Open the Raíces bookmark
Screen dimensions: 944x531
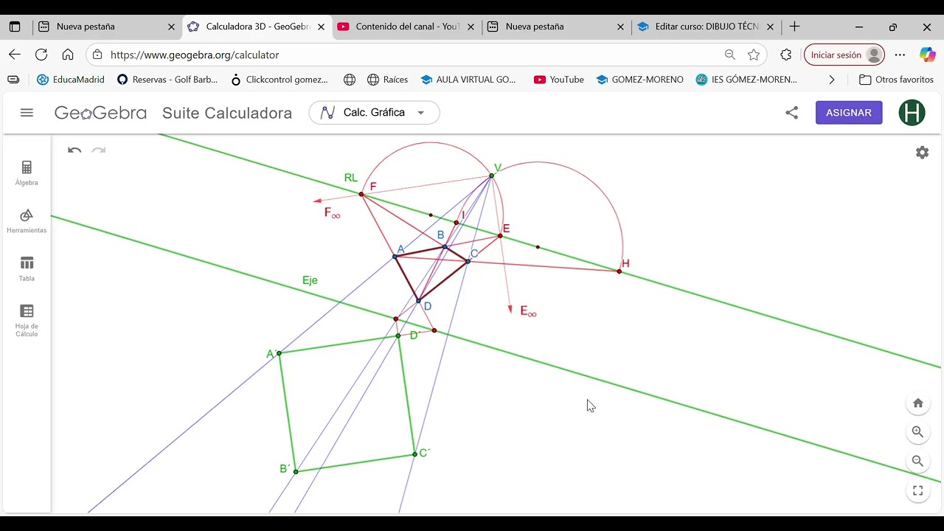[388, 80]
